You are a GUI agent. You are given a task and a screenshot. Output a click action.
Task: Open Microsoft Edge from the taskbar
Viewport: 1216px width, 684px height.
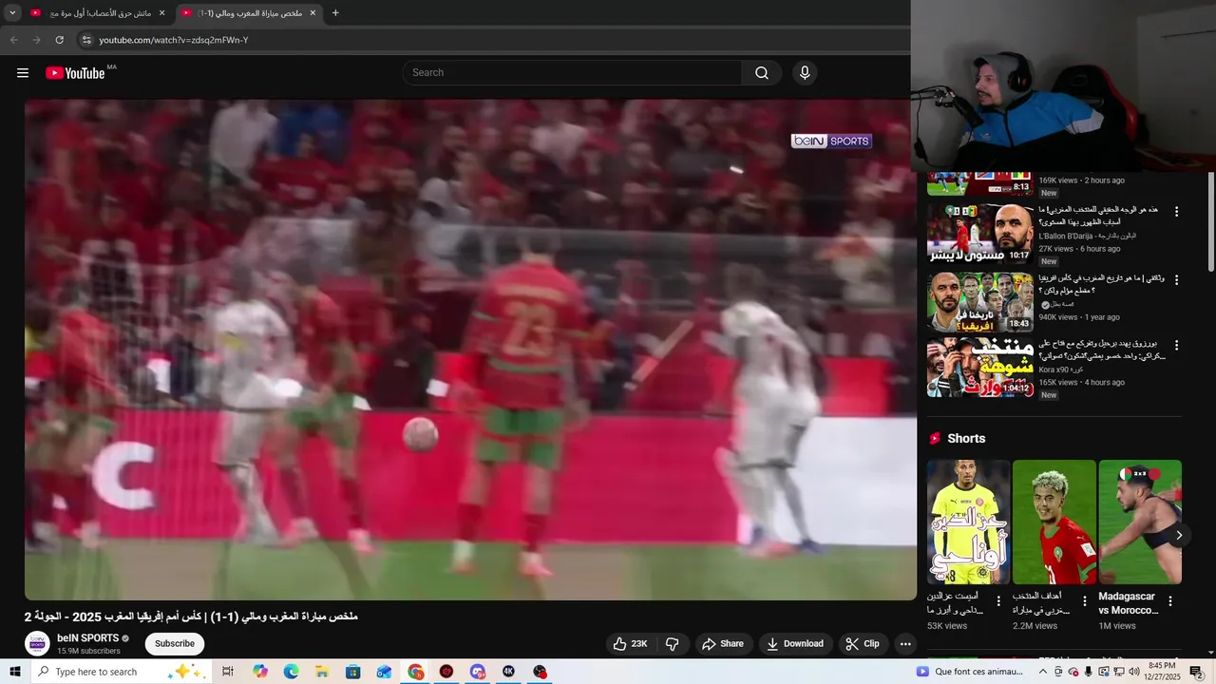(291, 672)
